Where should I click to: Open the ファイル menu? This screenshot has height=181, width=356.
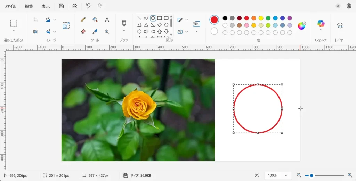10,6
